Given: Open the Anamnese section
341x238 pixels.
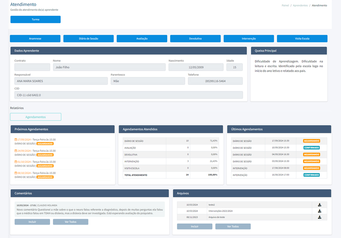Looking at the screenshot, I should coord(35,38).
